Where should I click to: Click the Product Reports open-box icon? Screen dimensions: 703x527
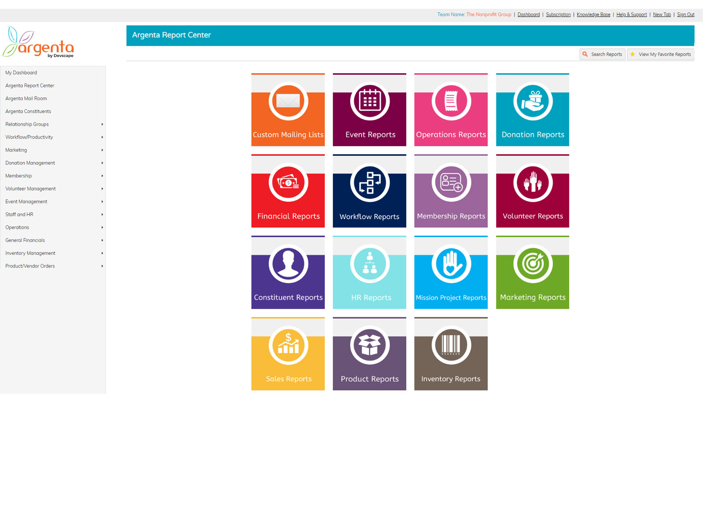click(370, 345)
